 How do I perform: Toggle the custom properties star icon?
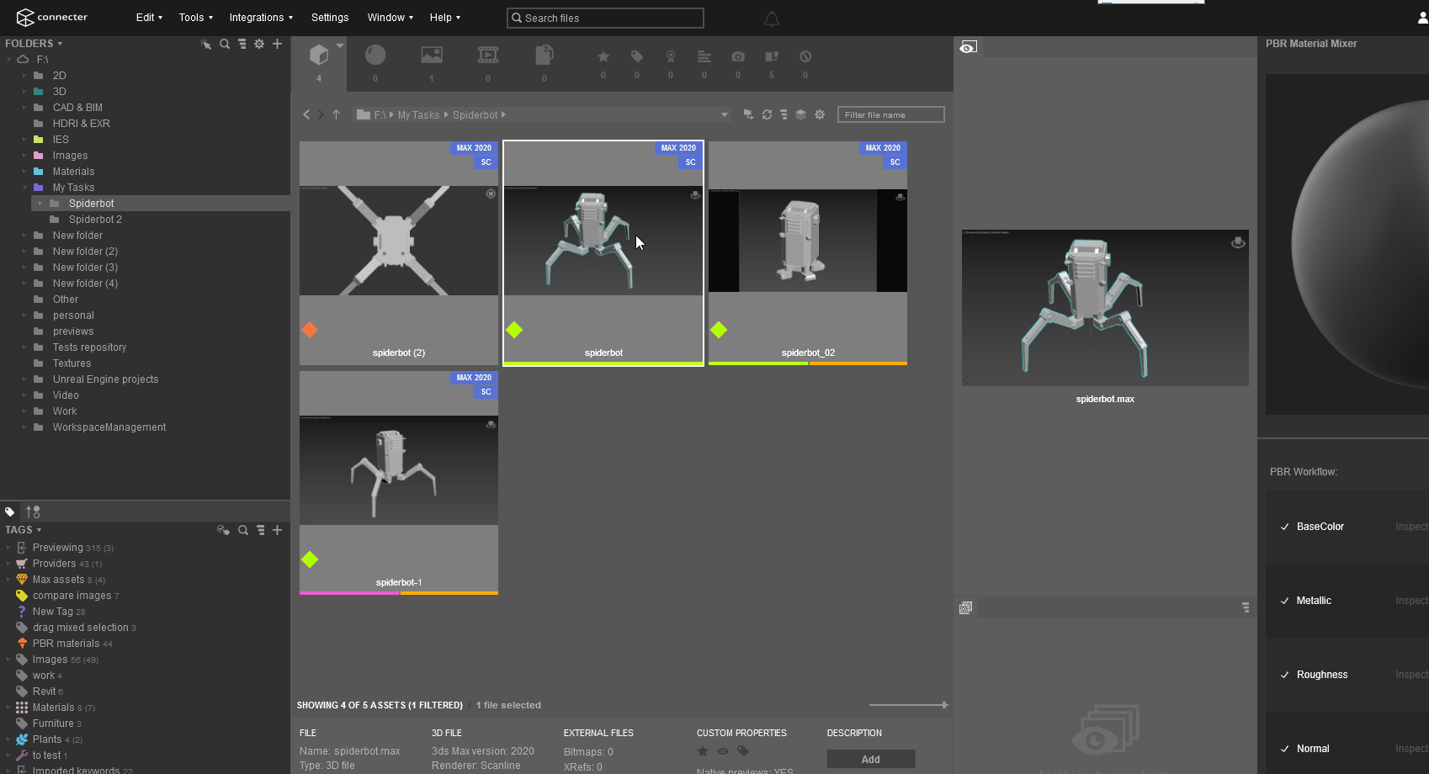(x=703, y=751)
